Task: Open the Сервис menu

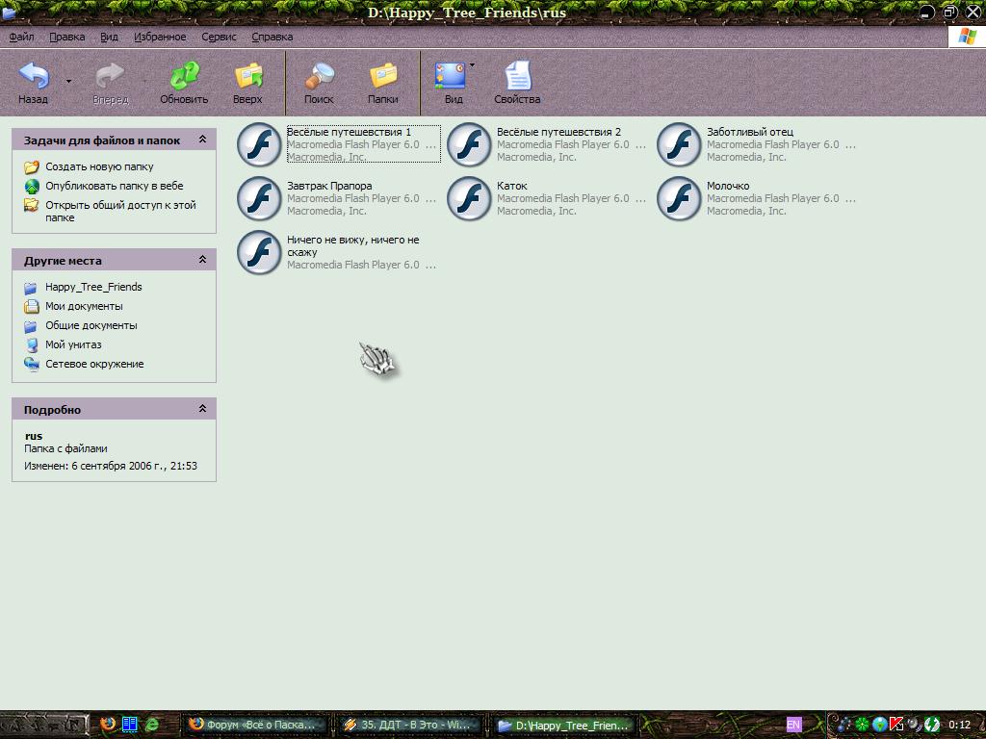Action: click(219, 37)
